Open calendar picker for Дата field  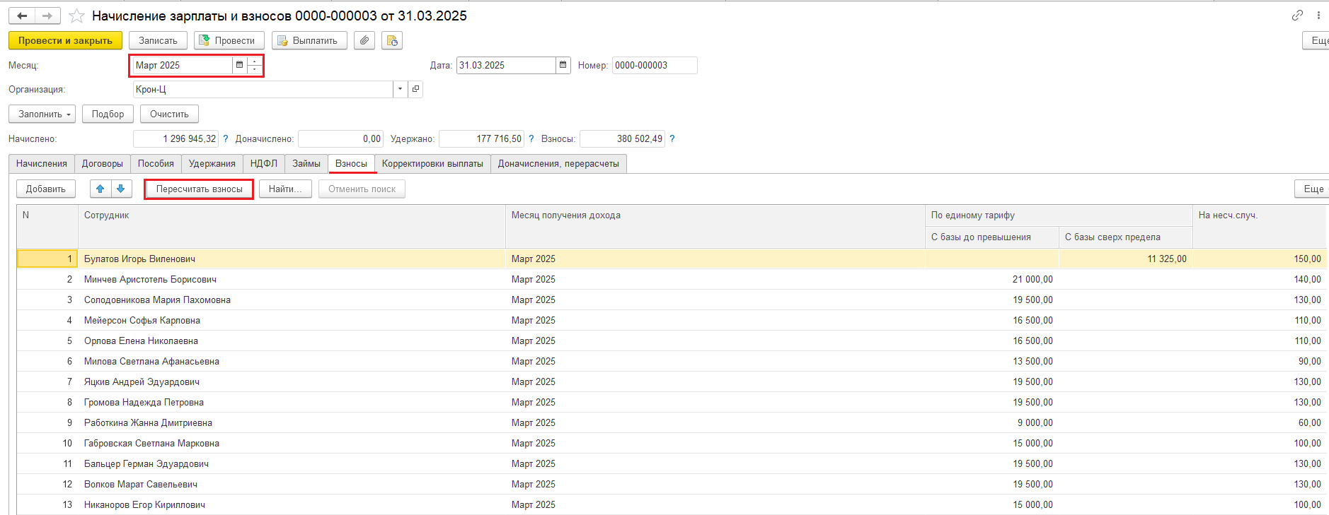click(x=563, y=65)
